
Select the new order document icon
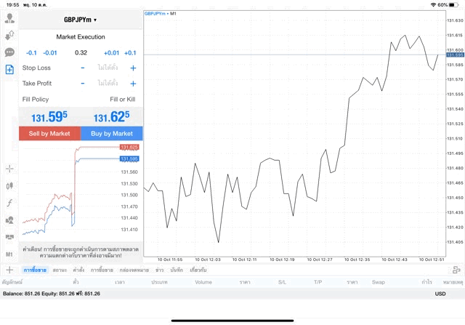pyautogui.click(x=9, y=70)
